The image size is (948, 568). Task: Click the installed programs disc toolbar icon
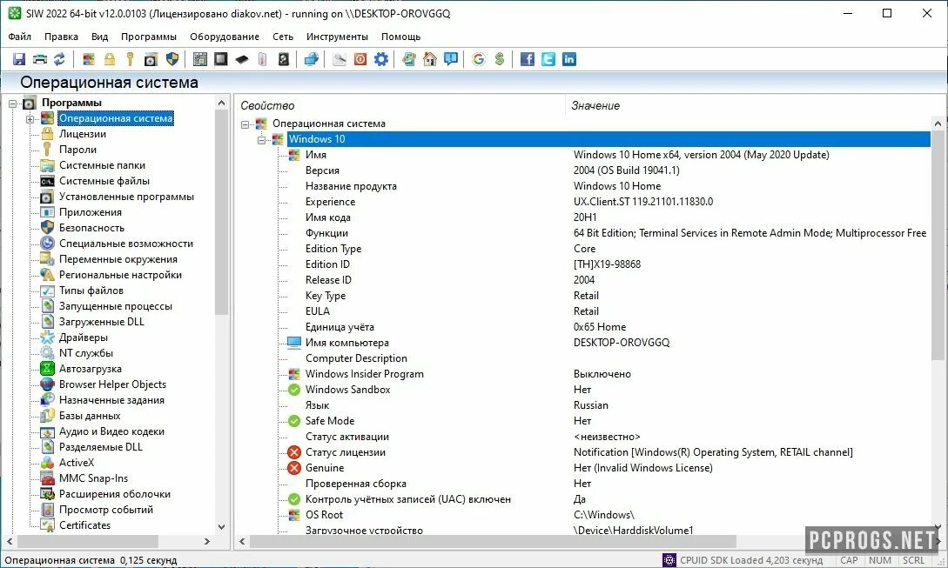point(151,59)
